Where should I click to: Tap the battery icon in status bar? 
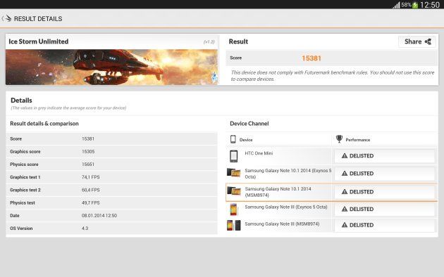pyautogui.click(x=415, y=5)
